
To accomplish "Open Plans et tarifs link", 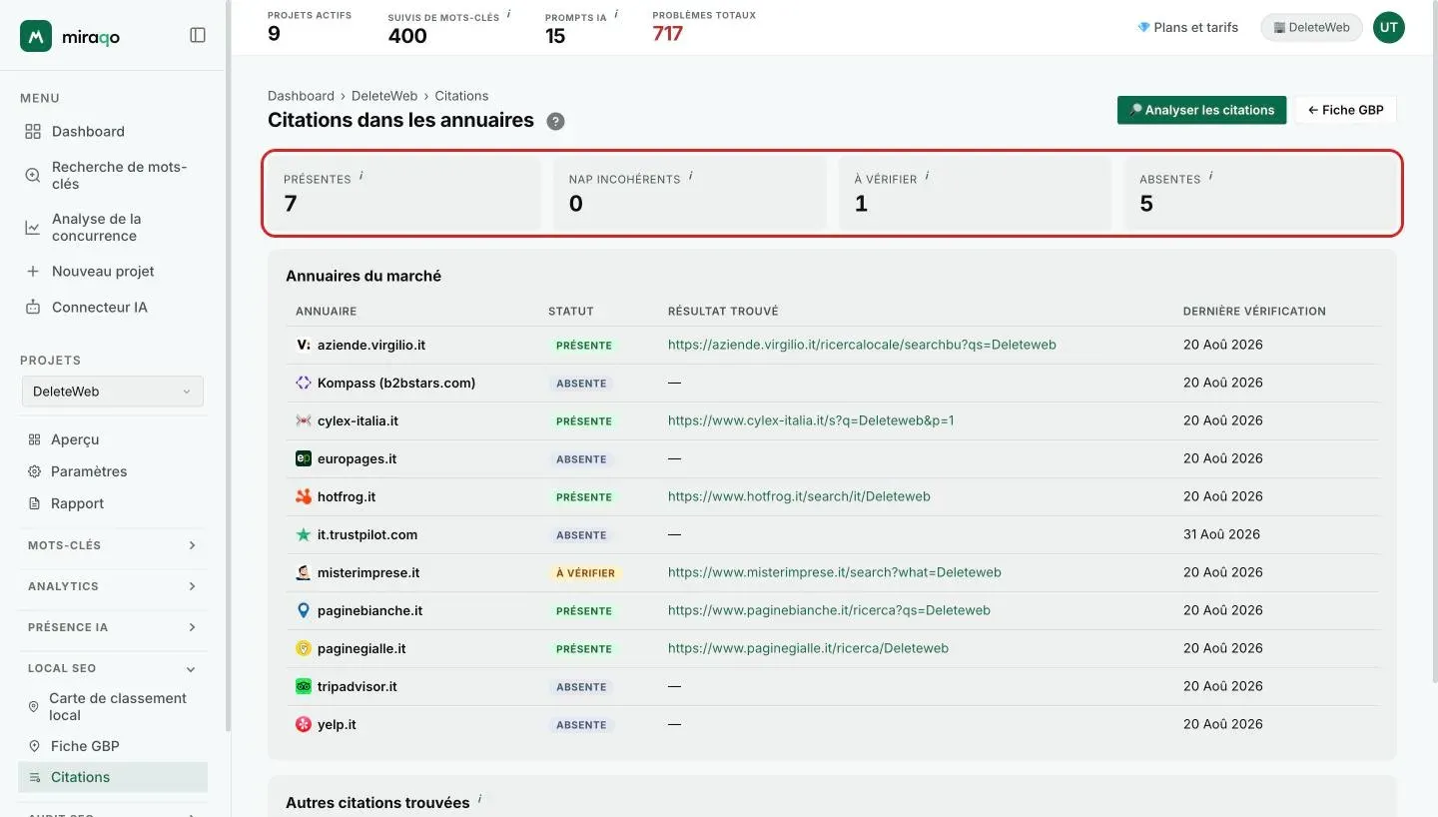I will pyautogui.click(x=1187, y=28).
